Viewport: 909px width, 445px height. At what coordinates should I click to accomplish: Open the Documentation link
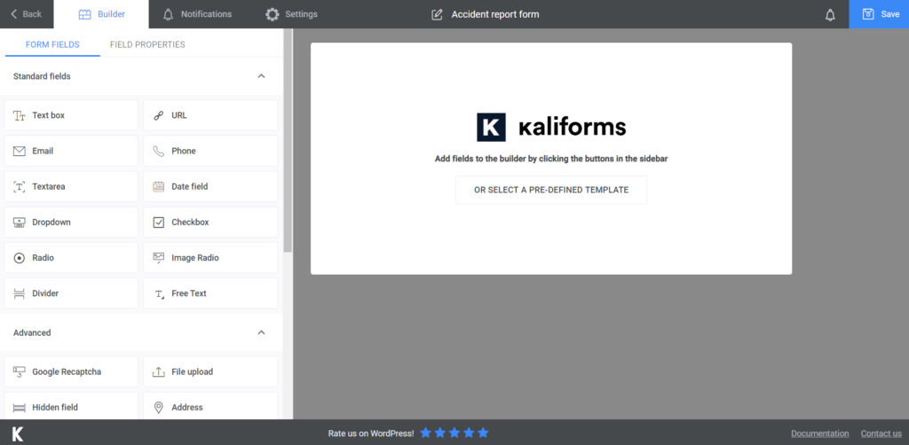tap(819, 433)
